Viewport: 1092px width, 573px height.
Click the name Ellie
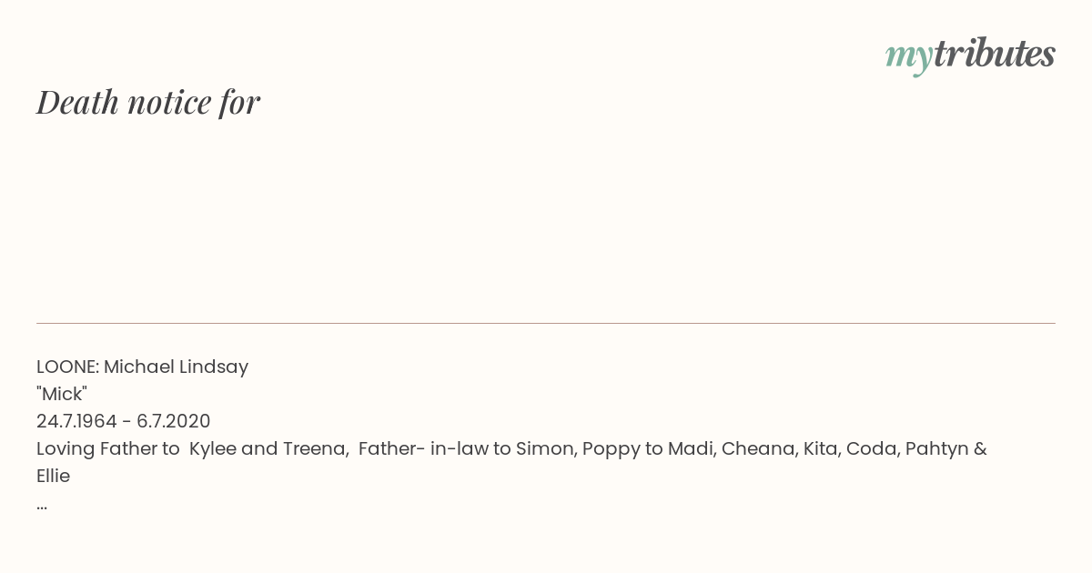[x=53, y=477]
